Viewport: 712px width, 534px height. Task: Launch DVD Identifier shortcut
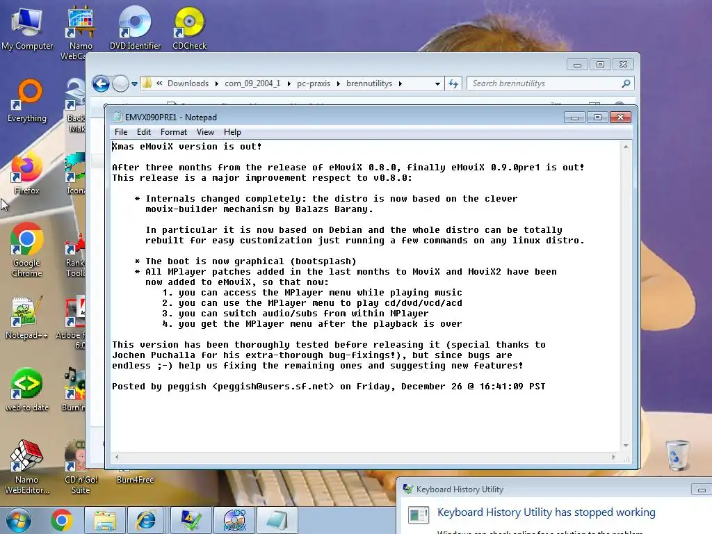tap(135, 28)
